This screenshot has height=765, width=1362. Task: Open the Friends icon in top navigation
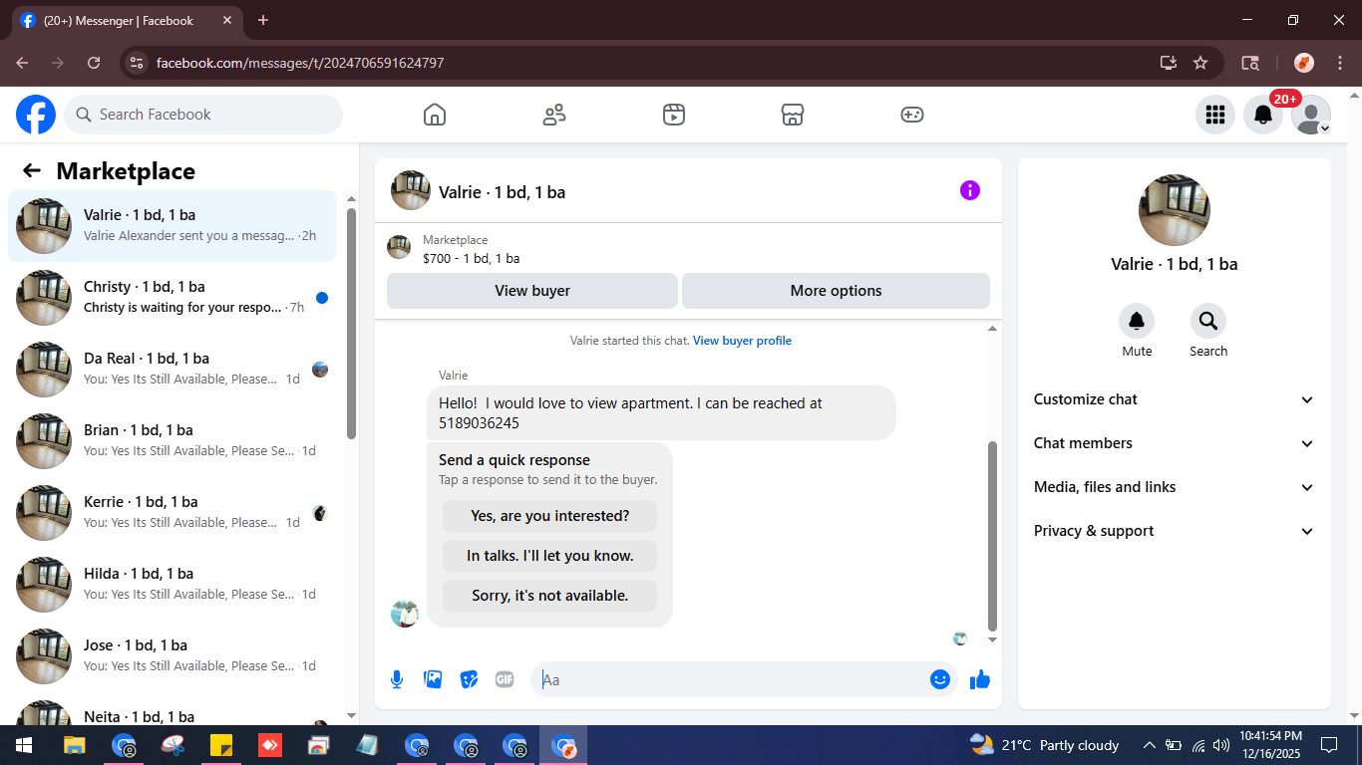pyautogui.click(x=554, y=115)
